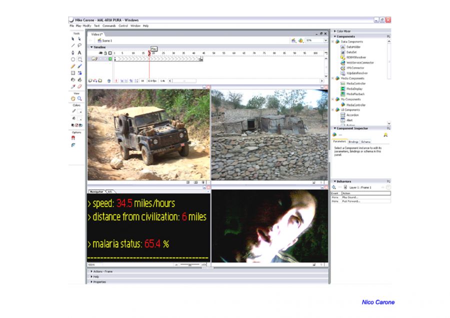Select the Subselection tool
The image size is (450, 318).
pos(79,38)
